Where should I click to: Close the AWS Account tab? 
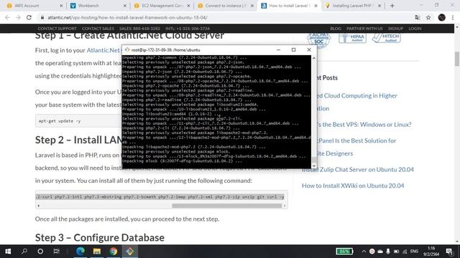tap(61, 6)
